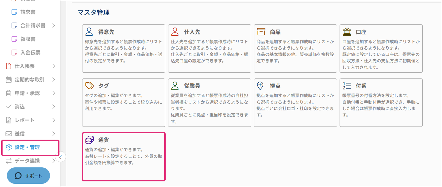Collapse the sidebar with the round arrow button

60,157
